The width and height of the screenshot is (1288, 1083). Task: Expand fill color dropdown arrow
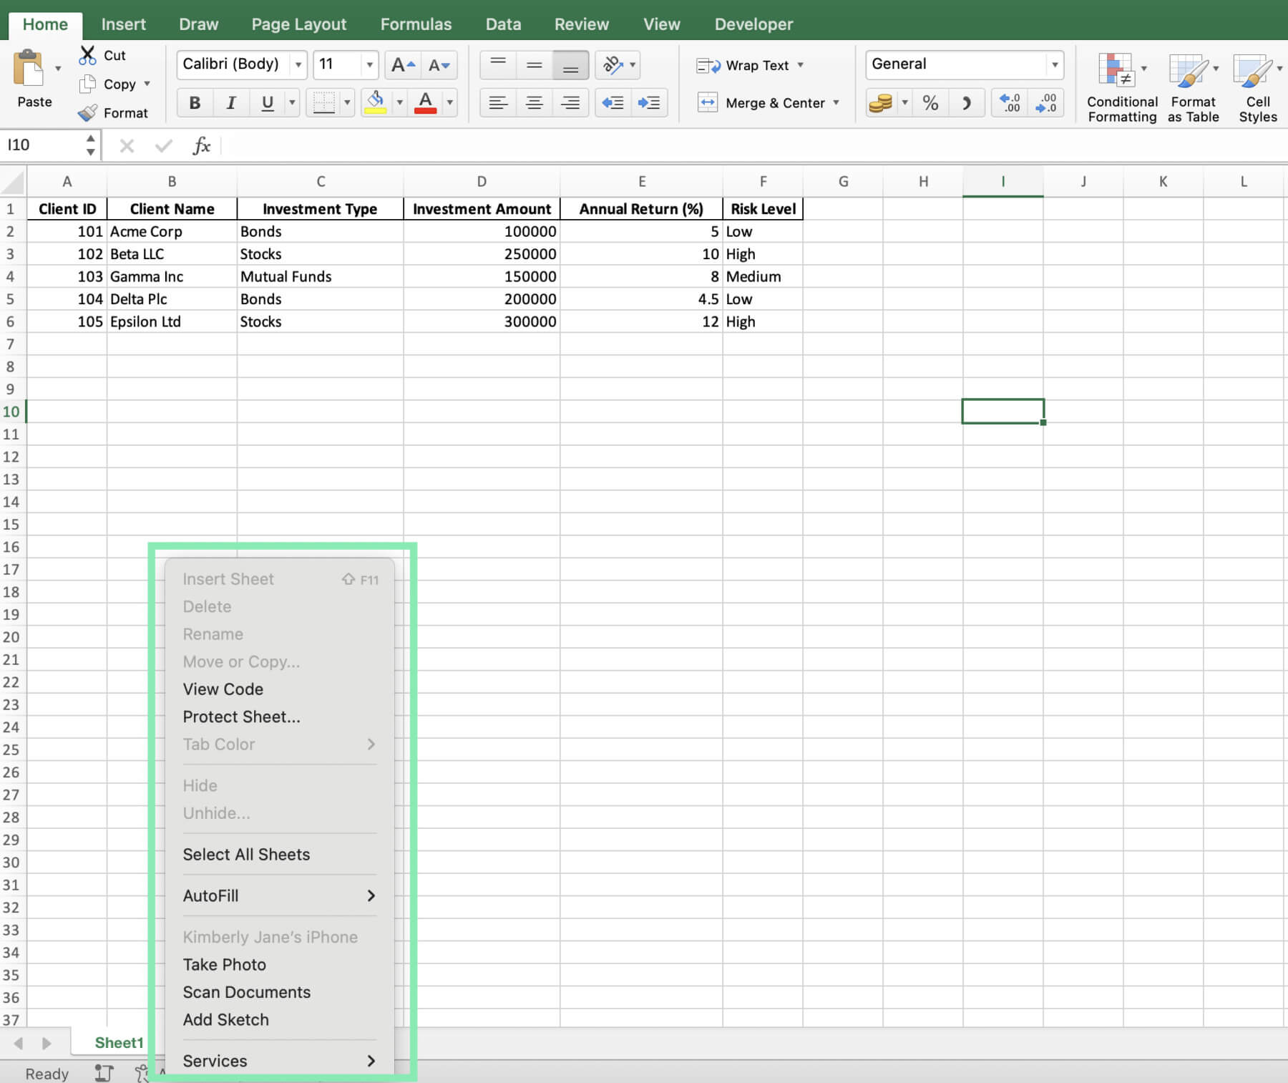click(x=399, y=102)
